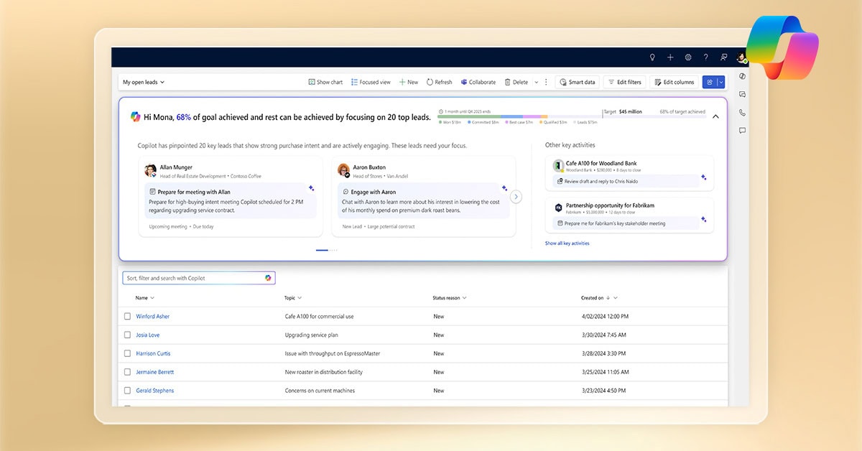
Task: Collapse the Copilot summary banner
Action: (715, 116)
